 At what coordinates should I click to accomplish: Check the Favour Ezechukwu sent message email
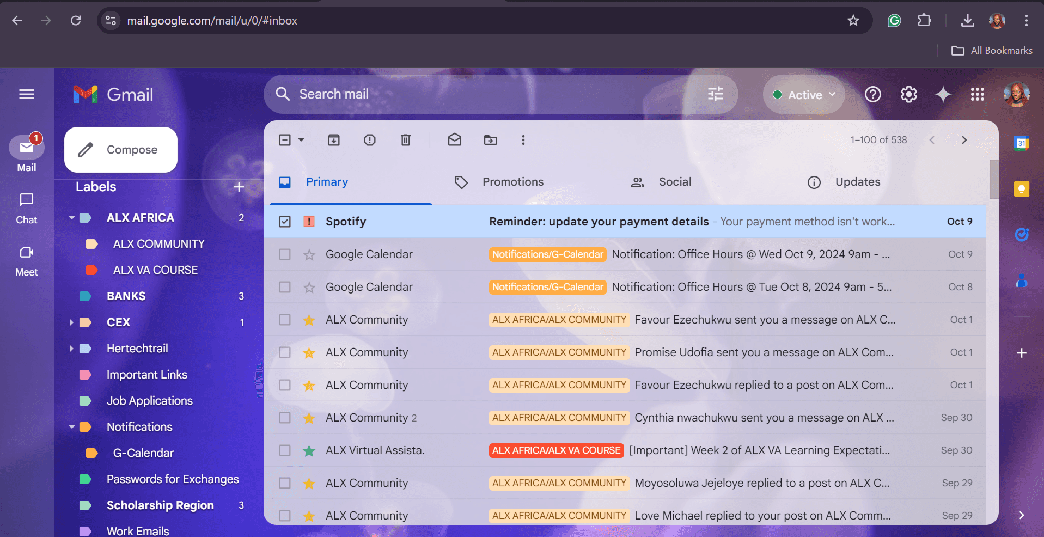coord(285,320)
